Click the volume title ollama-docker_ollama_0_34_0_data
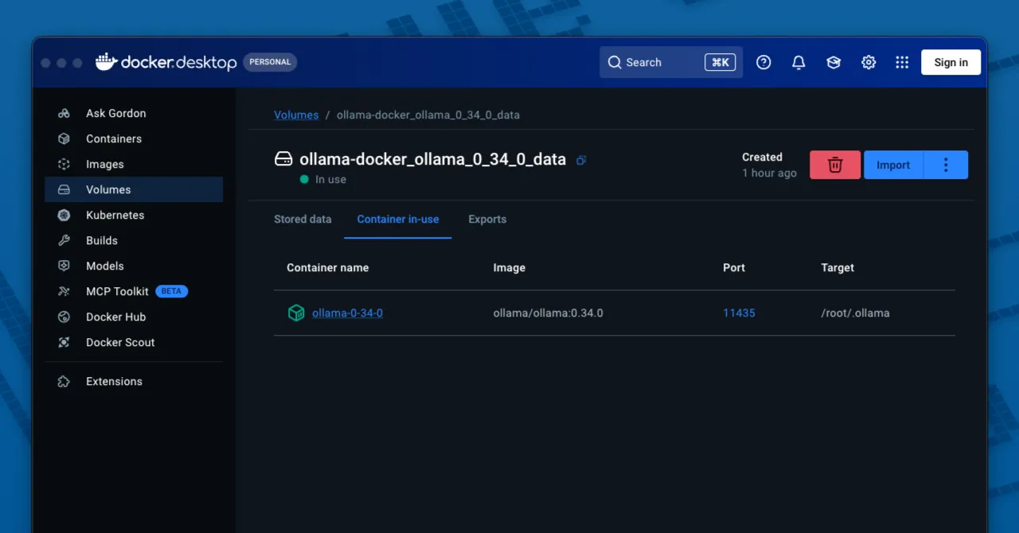1019x533 pixels. point(432,159)
